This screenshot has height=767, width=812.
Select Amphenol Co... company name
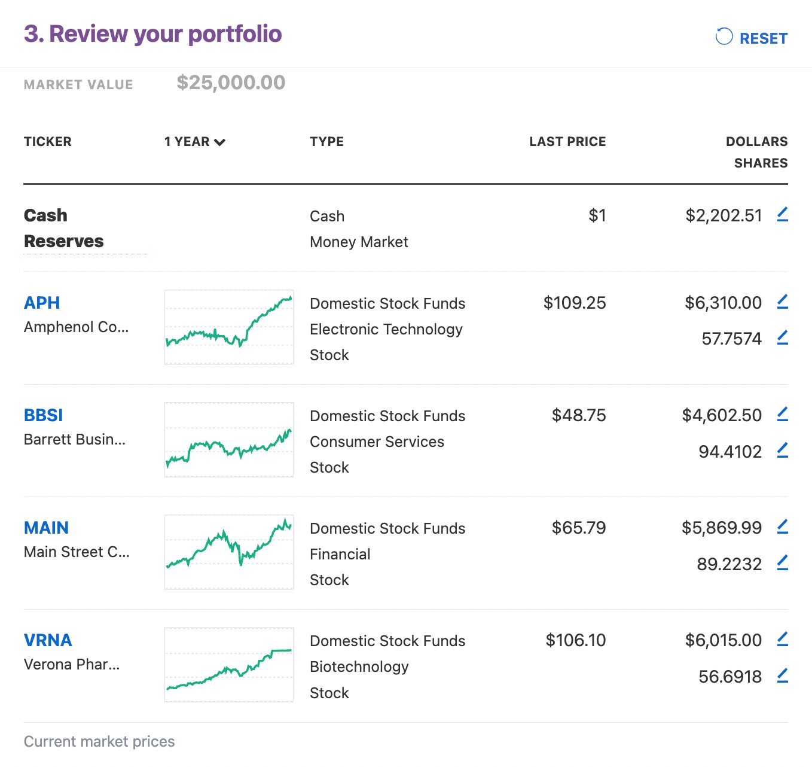click(77, 327)
